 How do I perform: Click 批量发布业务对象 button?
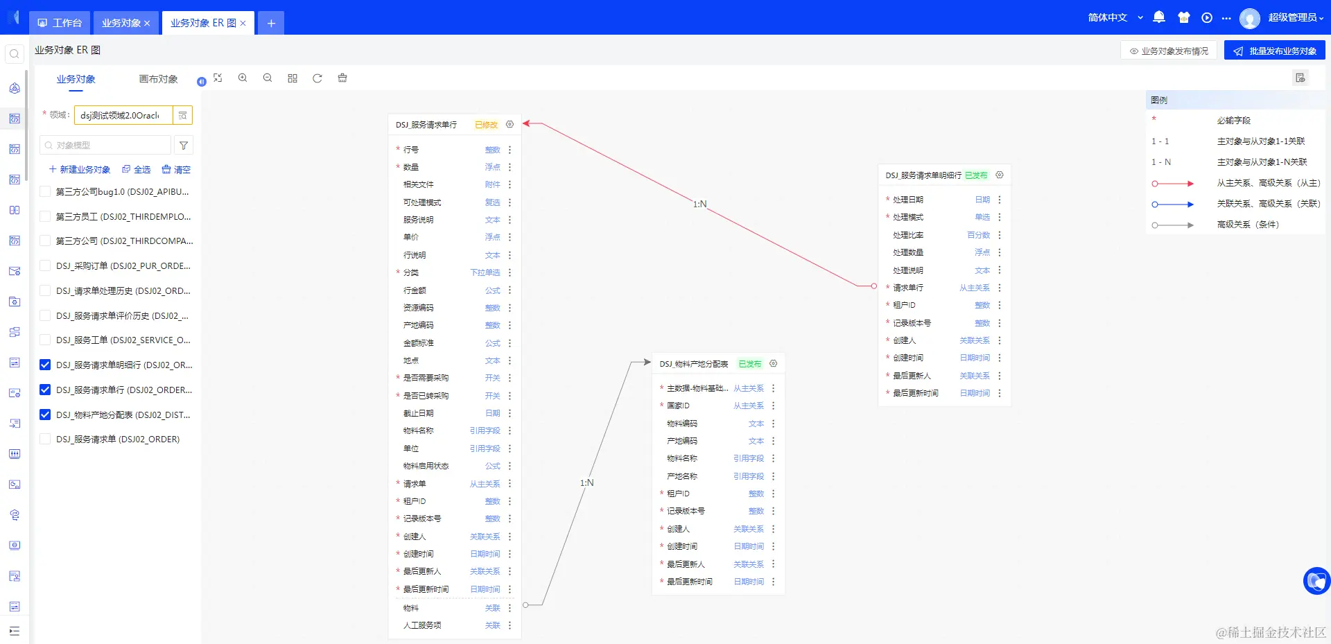click(1275, 51)
